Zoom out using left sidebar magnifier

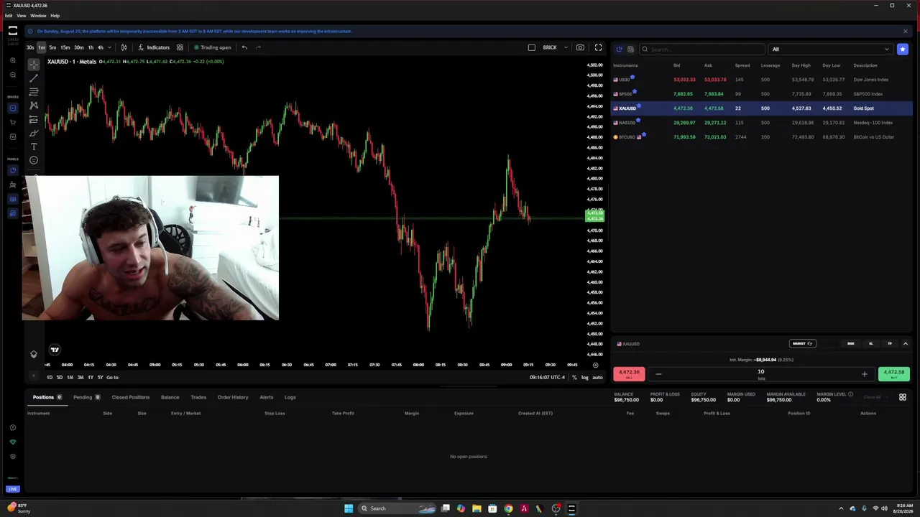(13, 75)
